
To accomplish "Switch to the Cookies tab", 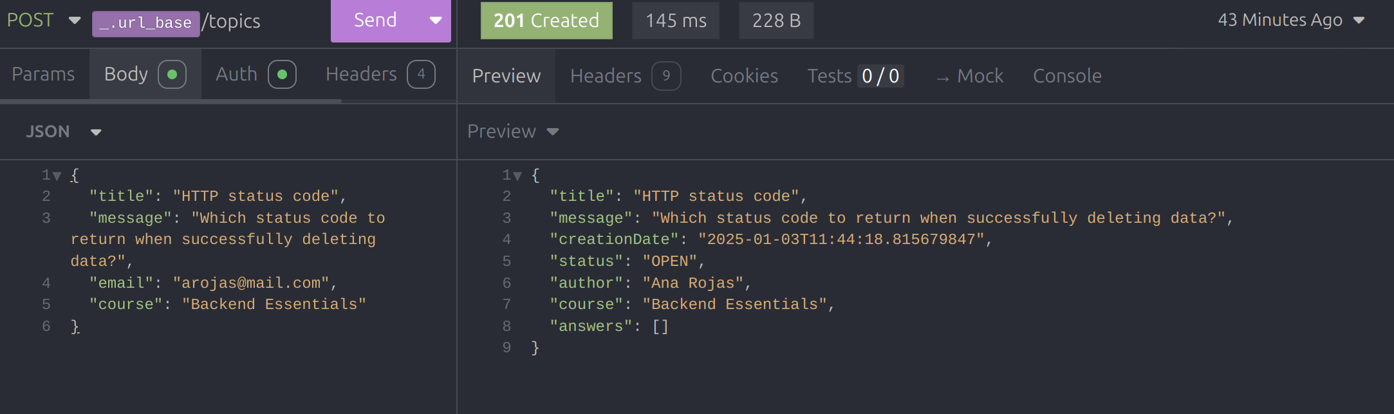I will click(x=744, y=76).
